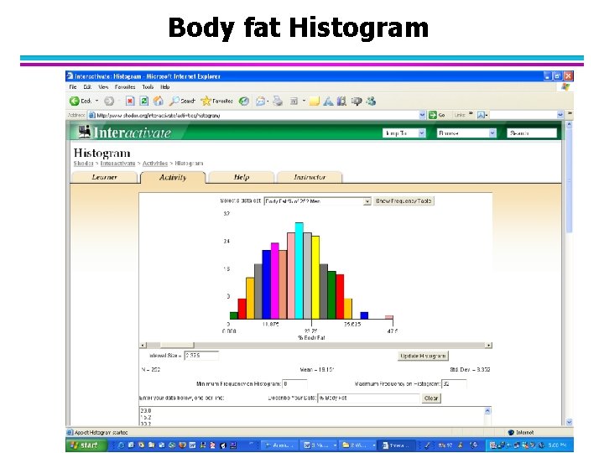
Task: Open the Jump To dropdown
Action: [x=404, y=133]
